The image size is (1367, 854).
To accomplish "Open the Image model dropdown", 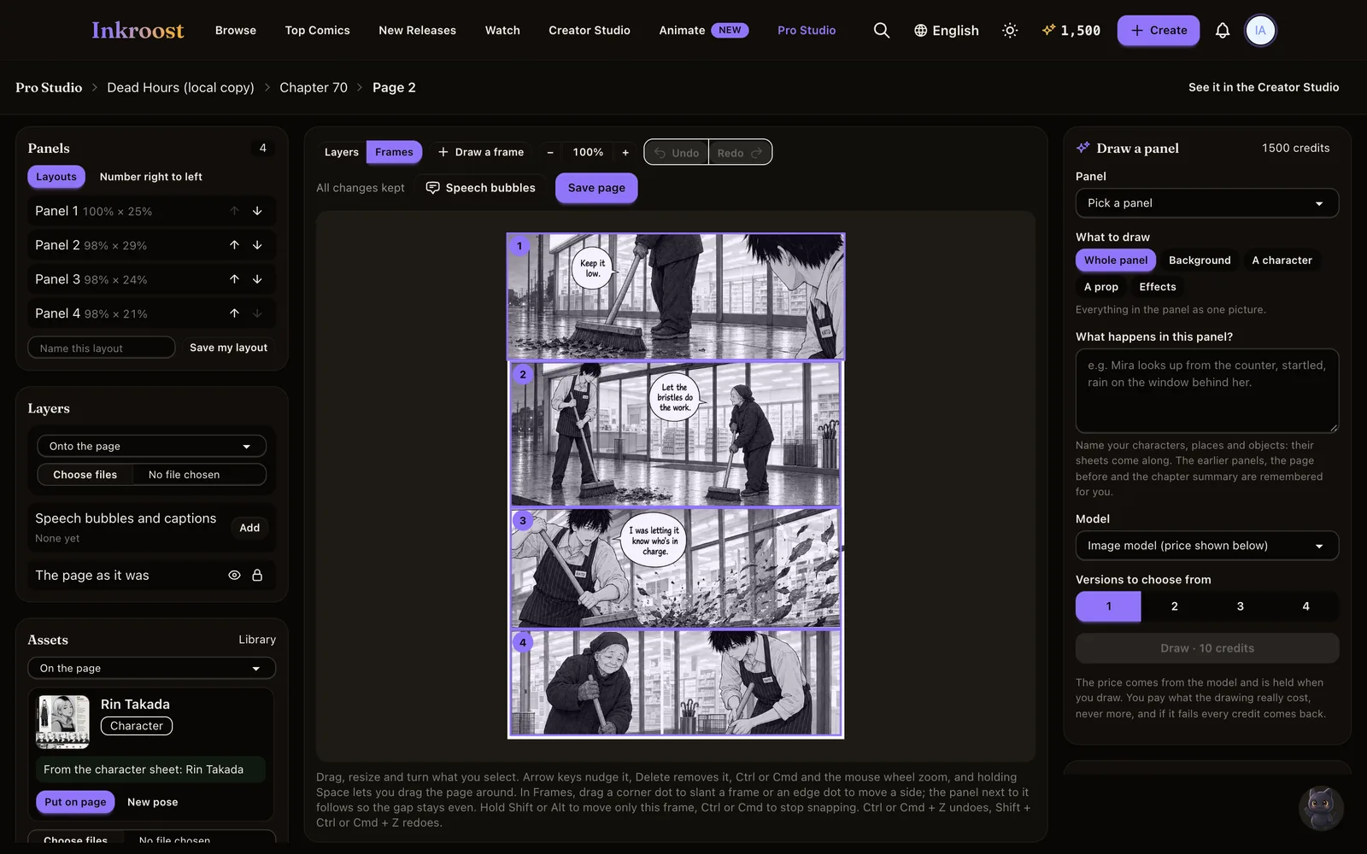I will (x=1206, y=546).
